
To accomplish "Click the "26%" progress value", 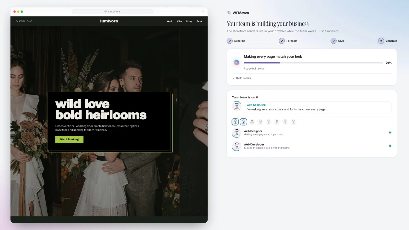I will 389,63.
